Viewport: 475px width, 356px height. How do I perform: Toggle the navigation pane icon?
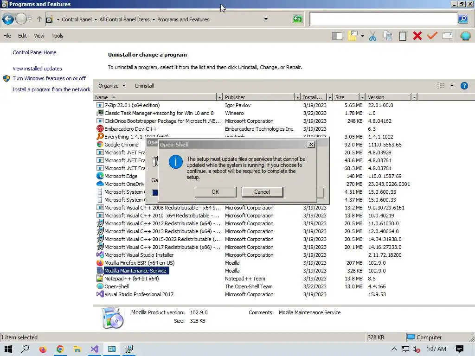[x=337, y=36]
